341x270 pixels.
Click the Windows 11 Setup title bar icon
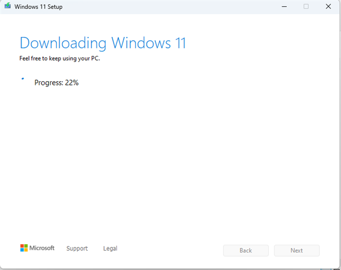point(7,6)
